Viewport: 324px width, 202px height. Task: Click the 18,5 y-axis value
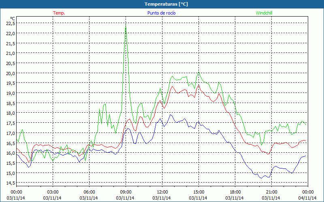[11, 103]
